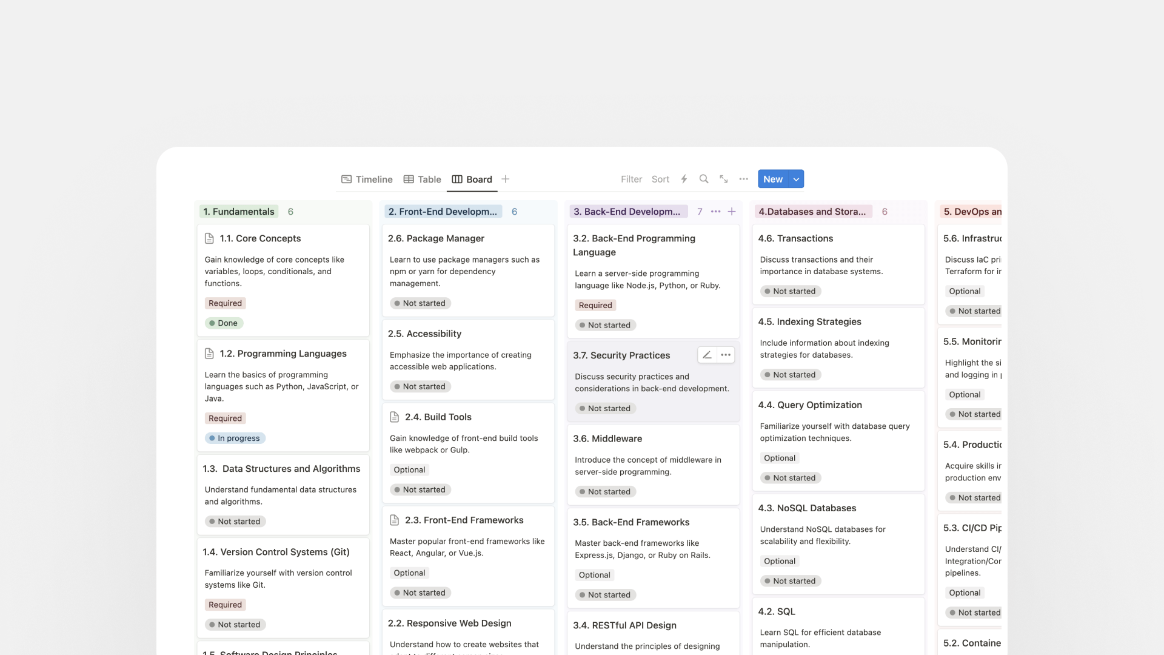Image resolution: width=1164 pixels, height=655 pixels.
Task: Click page icon of Core Concepts card
Action: click(x=209, y=238)
